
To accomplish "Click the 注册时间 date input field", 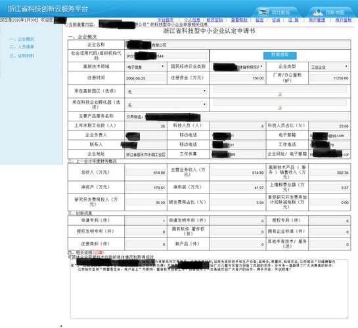I will pyautogui.click(x=146, y=78).
